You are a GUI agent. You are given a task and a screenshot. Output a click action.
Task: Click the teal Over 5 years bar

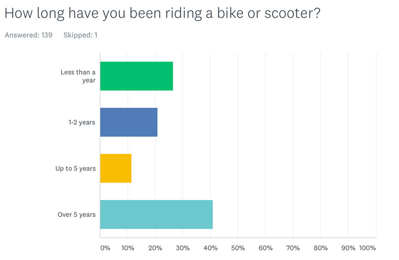point(157,215)
